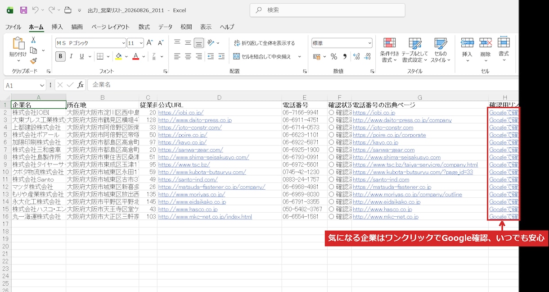This screenshot has width=549, height=292.
Task: Open https://www.tsc.bz/taiya-servicre/company.html link
Action: click(x=415, y=164)
